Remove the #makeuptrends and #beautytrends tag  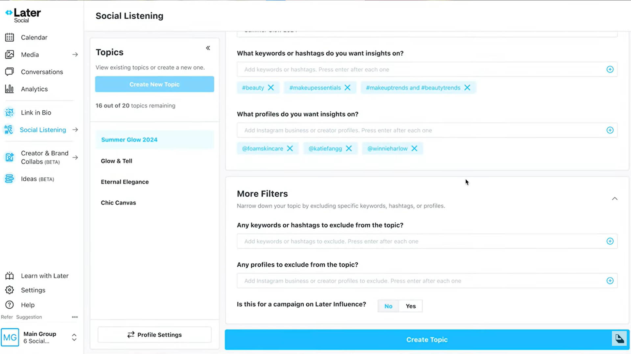(467, 88)
